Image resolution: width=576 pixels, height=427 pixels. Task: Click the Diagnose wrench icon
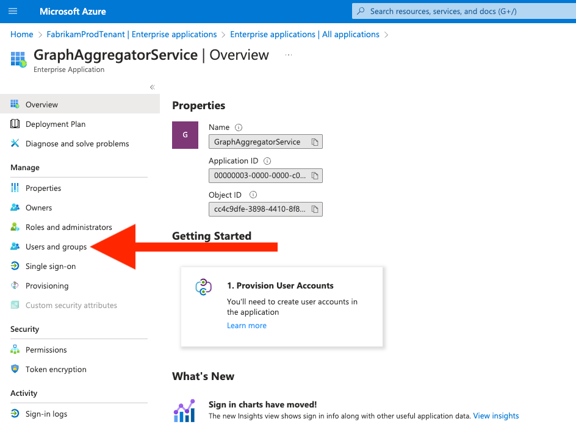pos(15,143)
